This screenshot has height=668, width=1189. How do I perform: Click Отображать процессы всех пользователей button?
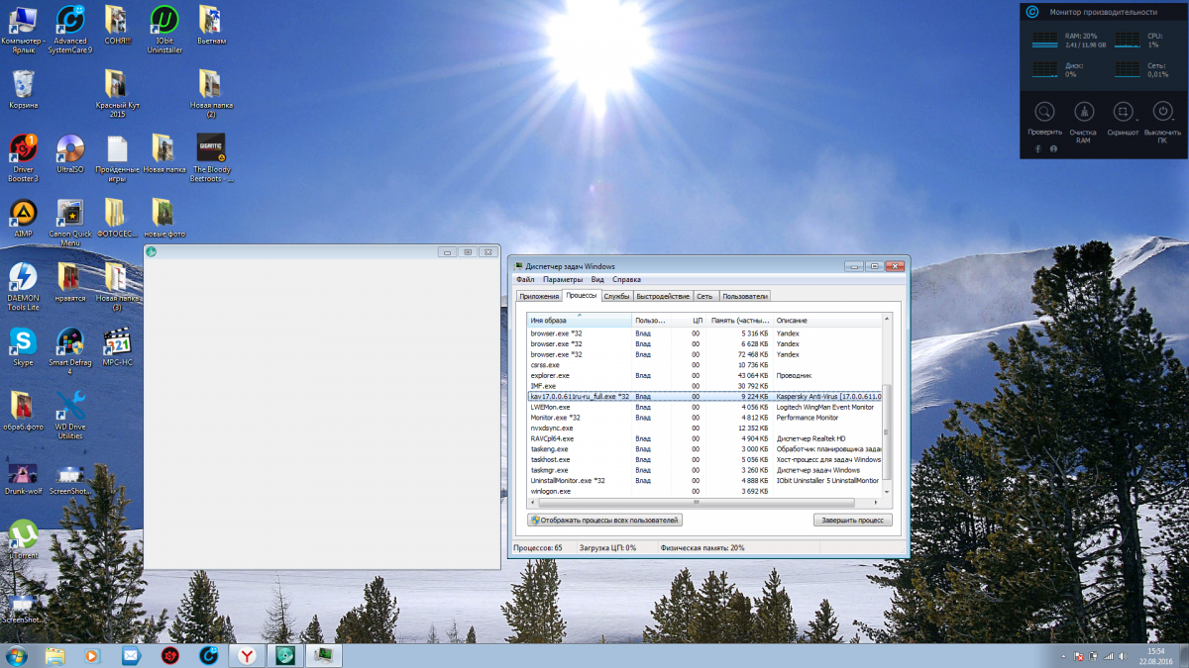(x=605, y=520)
